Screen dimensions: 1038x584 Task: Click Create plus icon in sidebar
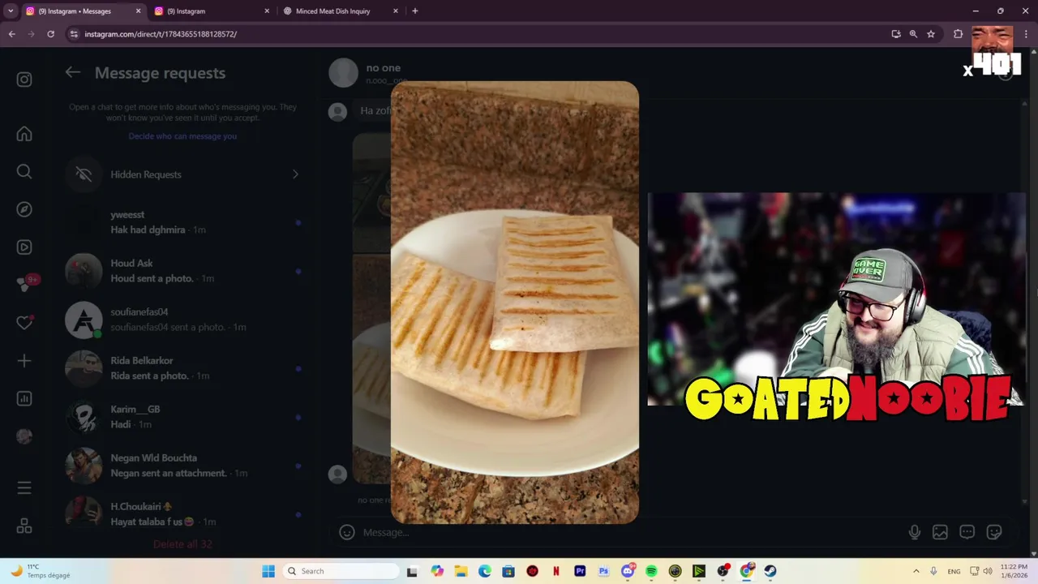click(24, 361)
